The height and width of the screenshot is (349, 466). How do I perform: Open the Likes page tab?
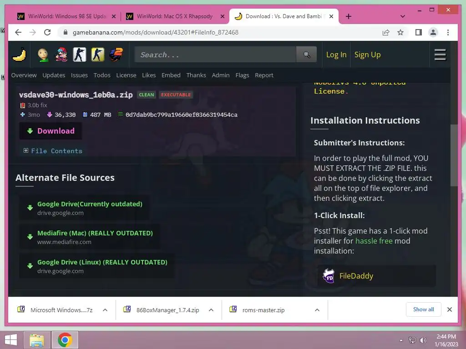[149, 75]
